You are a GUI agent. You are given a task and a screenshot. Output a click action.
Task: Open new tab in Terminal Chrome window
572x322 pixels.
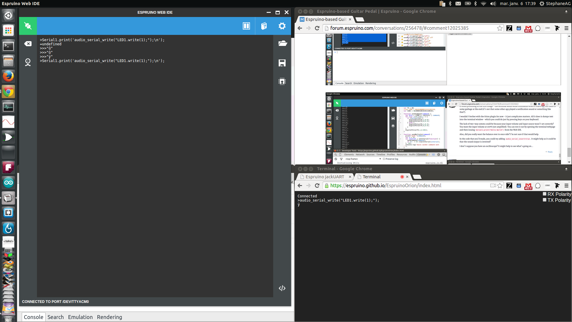[417, 177]
